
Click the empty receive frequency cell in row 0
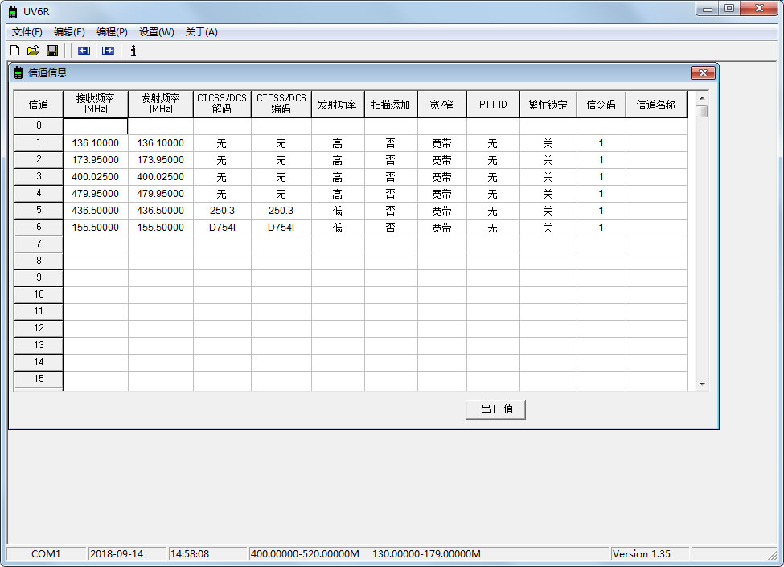pos(96,126)
